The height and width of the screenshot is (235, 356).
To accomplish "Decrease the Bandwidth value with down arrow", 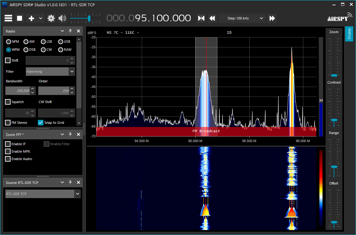I will click(33, 93).
